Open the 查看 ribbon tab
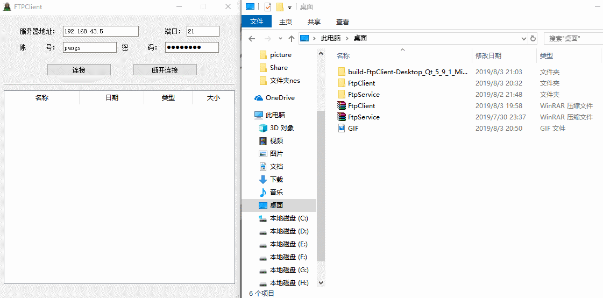The image size is (603, 298). pos(342,22)
